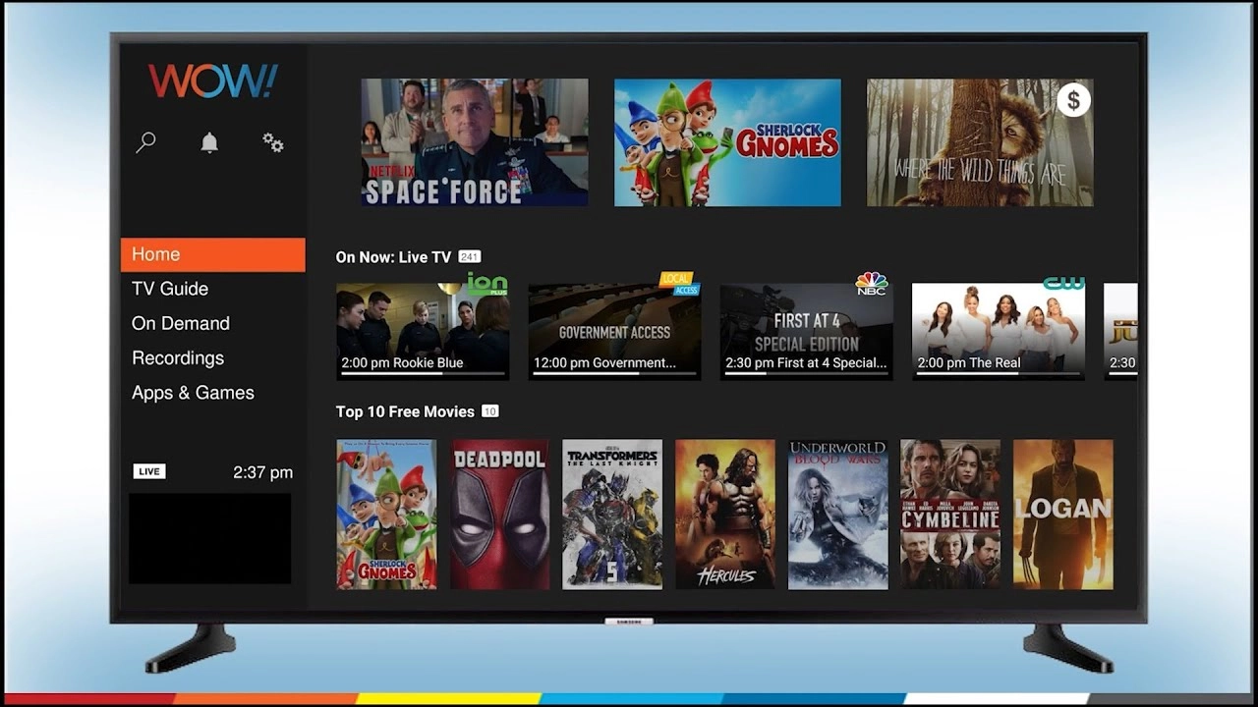Select the Cymbeline movie poster
The width and height of the screenshot is (1258, 707).
(x=950, y=515)
